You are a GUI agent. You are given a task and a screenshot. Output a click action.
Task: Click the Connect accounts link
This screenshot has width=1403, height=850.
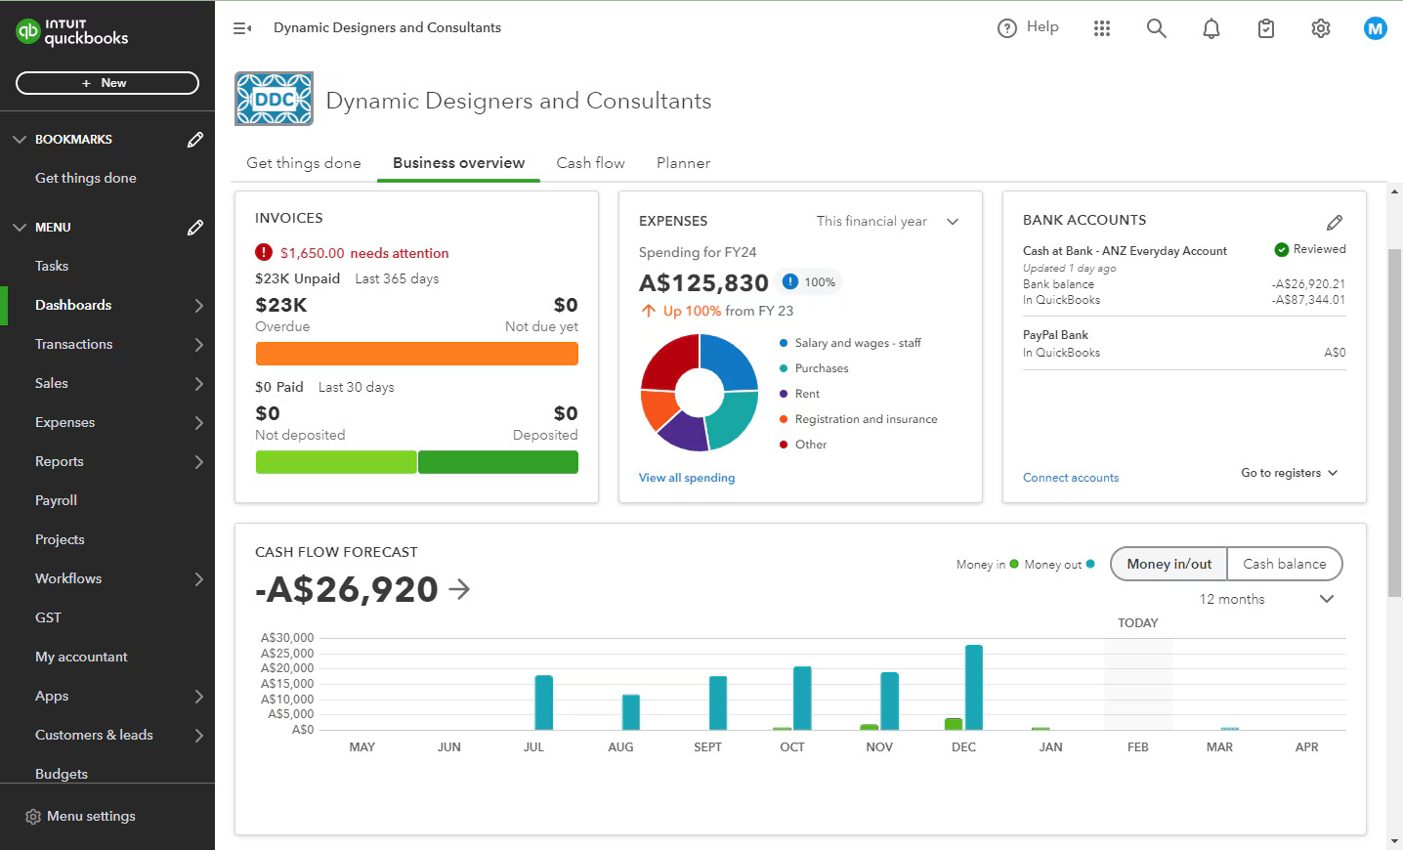tap(1070, 477)
